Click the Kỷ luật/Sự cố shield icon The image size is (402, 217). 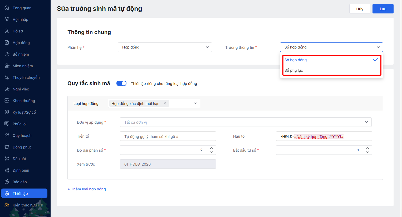[7, 112]
